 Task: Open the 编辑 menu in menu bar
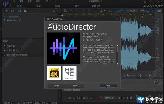point(21,1)
